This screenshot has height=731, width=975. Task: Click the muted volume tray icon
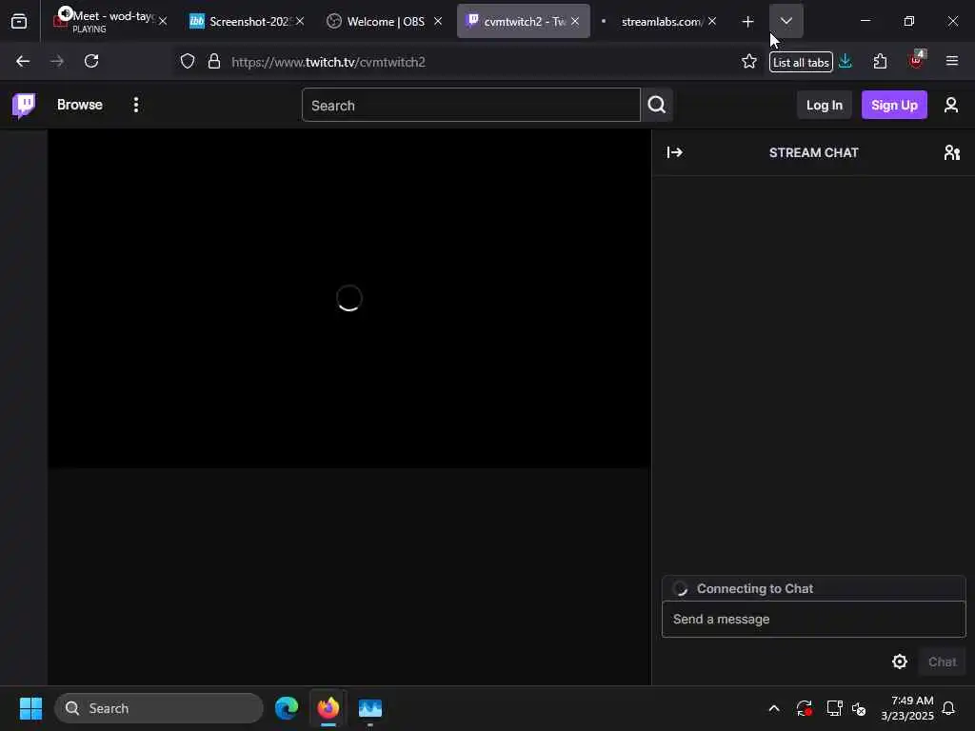pos(860,708)
